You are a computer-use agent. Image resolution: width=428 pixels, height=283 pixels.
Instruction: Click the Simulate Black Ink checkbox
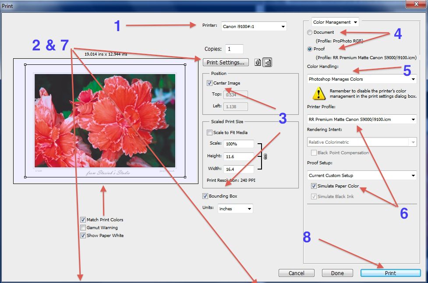(x=314, y=197)
